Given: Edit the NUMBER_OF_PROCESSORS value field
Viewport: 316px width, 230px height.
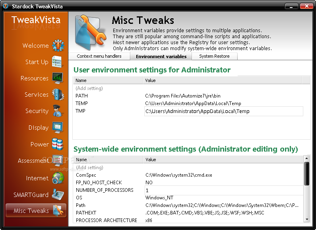Looking at the screenshot, I should click(224, 190).
